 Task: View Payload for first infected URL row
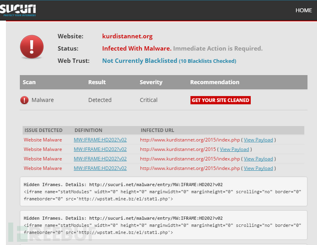(x=258, y=140)
